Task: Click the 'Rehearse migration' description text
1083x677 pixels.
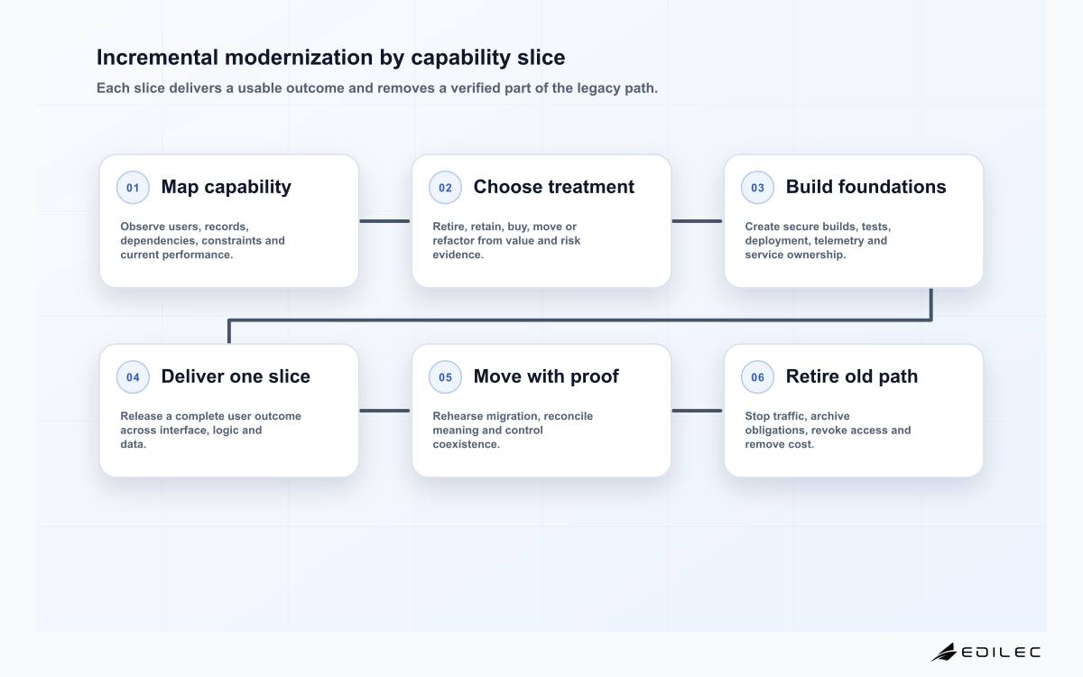Action: tap(513, 431)
